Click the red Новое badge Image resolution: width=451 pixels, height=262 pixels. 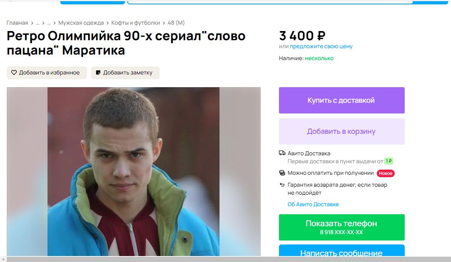pos(386,173)
